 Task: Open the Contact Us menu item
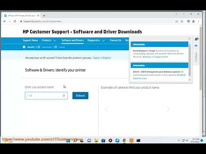(115, 40)
